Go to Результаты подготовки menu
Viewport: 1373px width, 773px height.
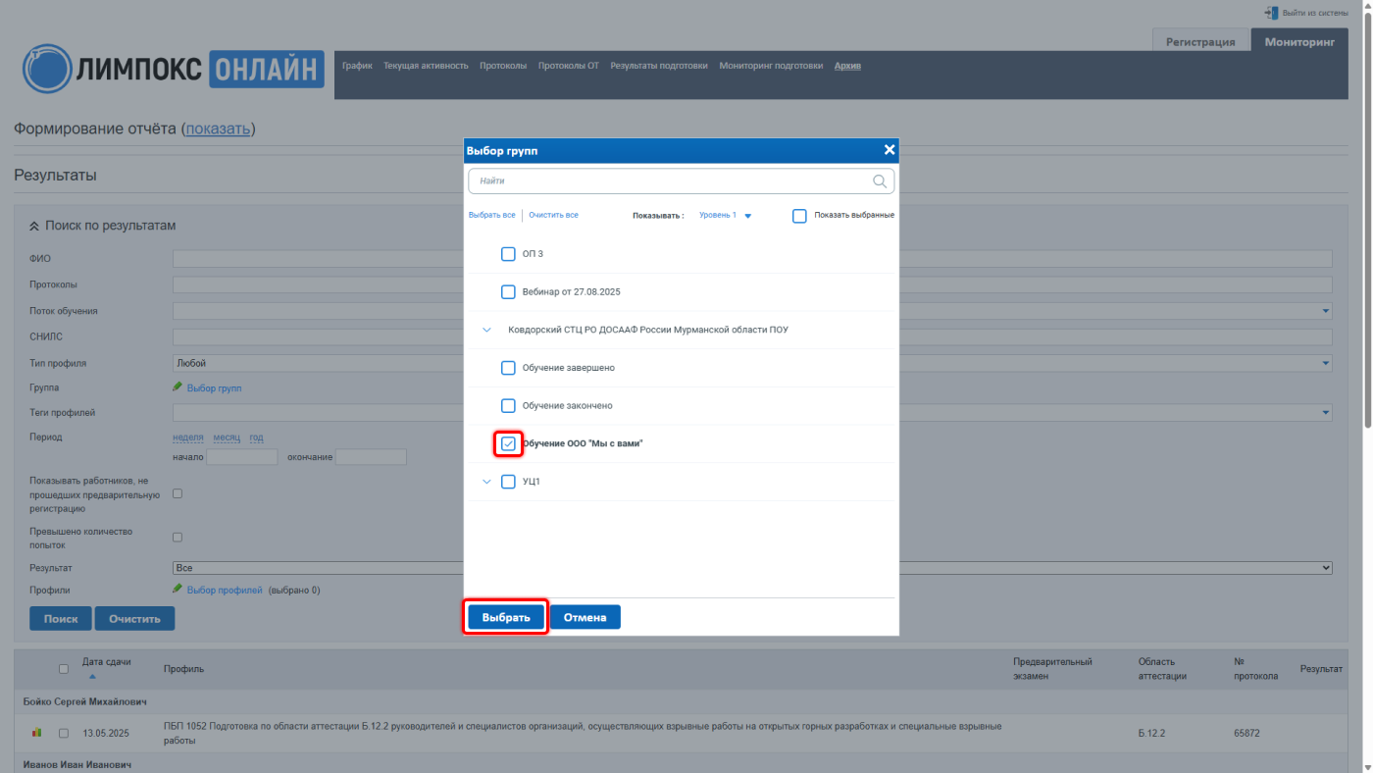(659, 66)
